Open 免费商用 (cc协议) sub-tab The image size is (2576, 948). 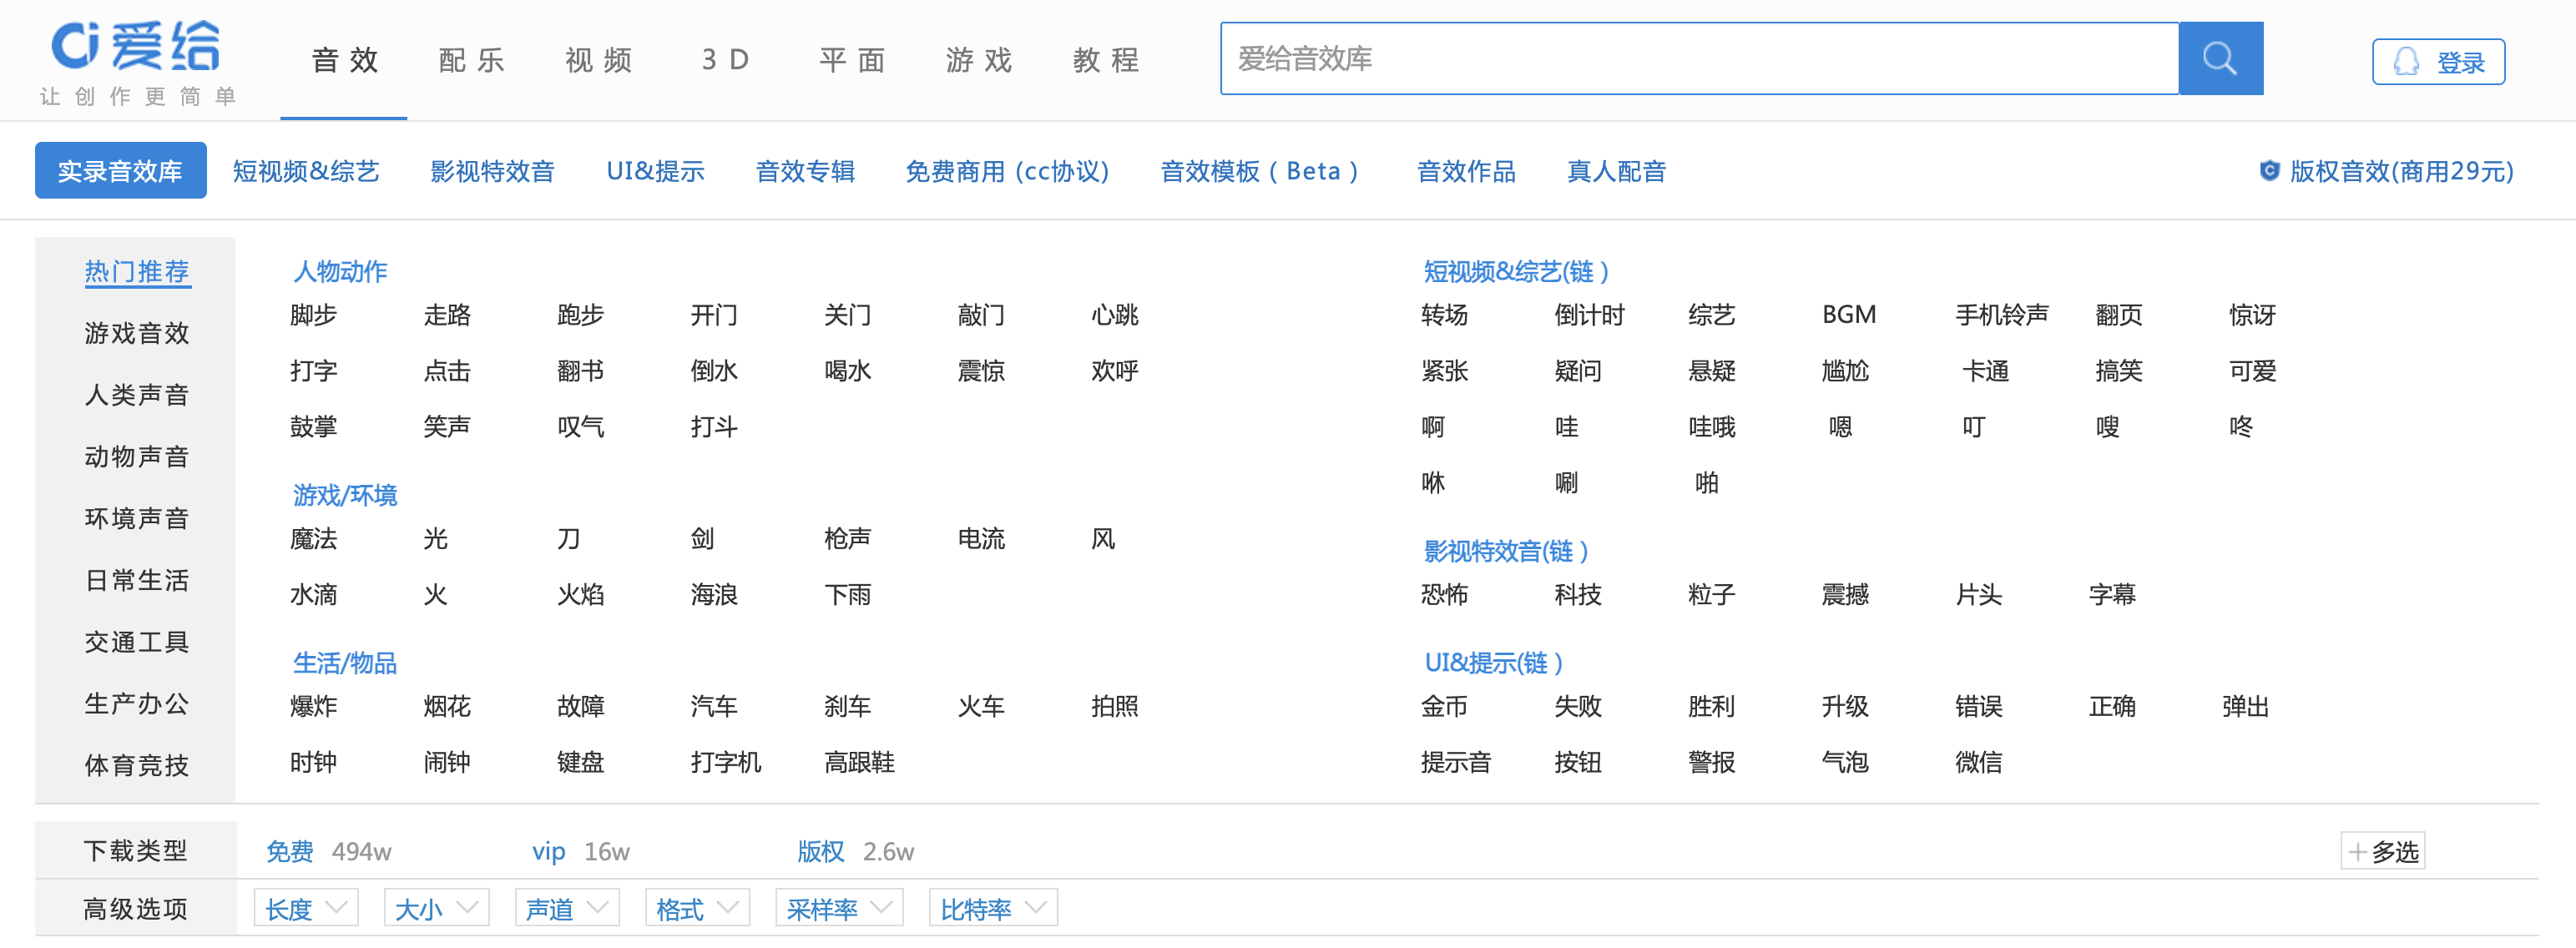click(1007, 171)
